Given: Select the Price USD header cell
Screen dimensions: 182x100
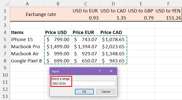Looking at the screenshot, I should click(x=58, y=32).
